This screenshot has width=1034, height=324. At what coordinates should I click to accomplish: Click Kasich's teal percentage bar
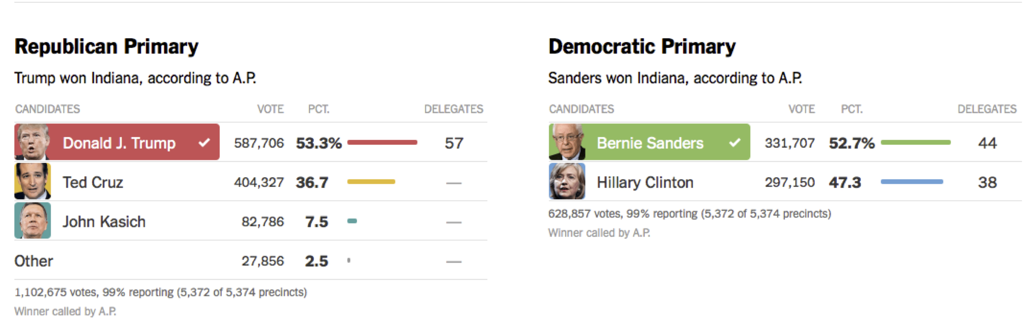352,221
